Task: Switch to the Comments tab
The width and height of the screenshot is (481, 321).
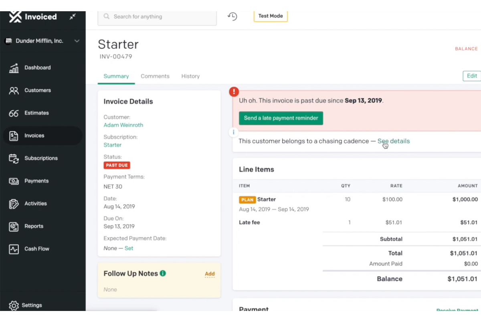Action: [155, 76]
